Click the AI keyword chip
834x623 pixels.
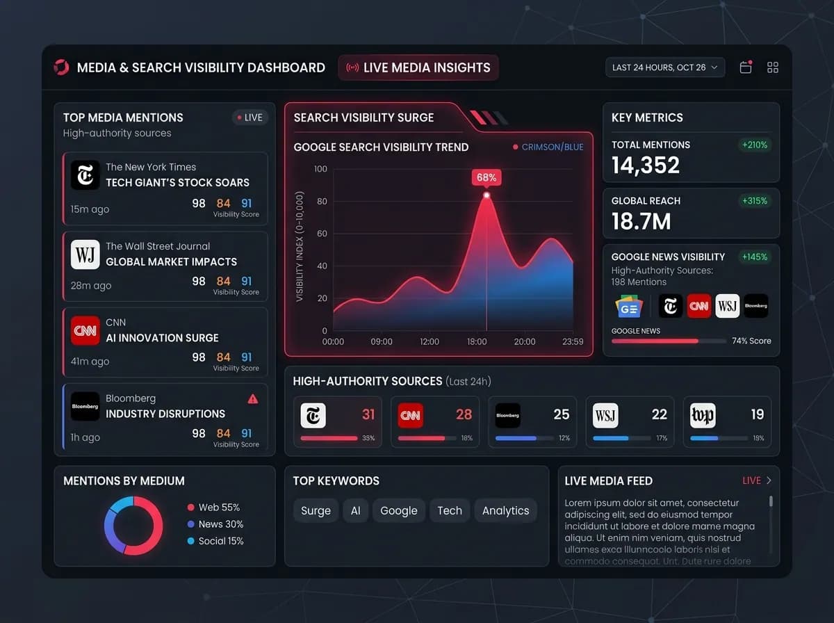[x=355, y=510]
